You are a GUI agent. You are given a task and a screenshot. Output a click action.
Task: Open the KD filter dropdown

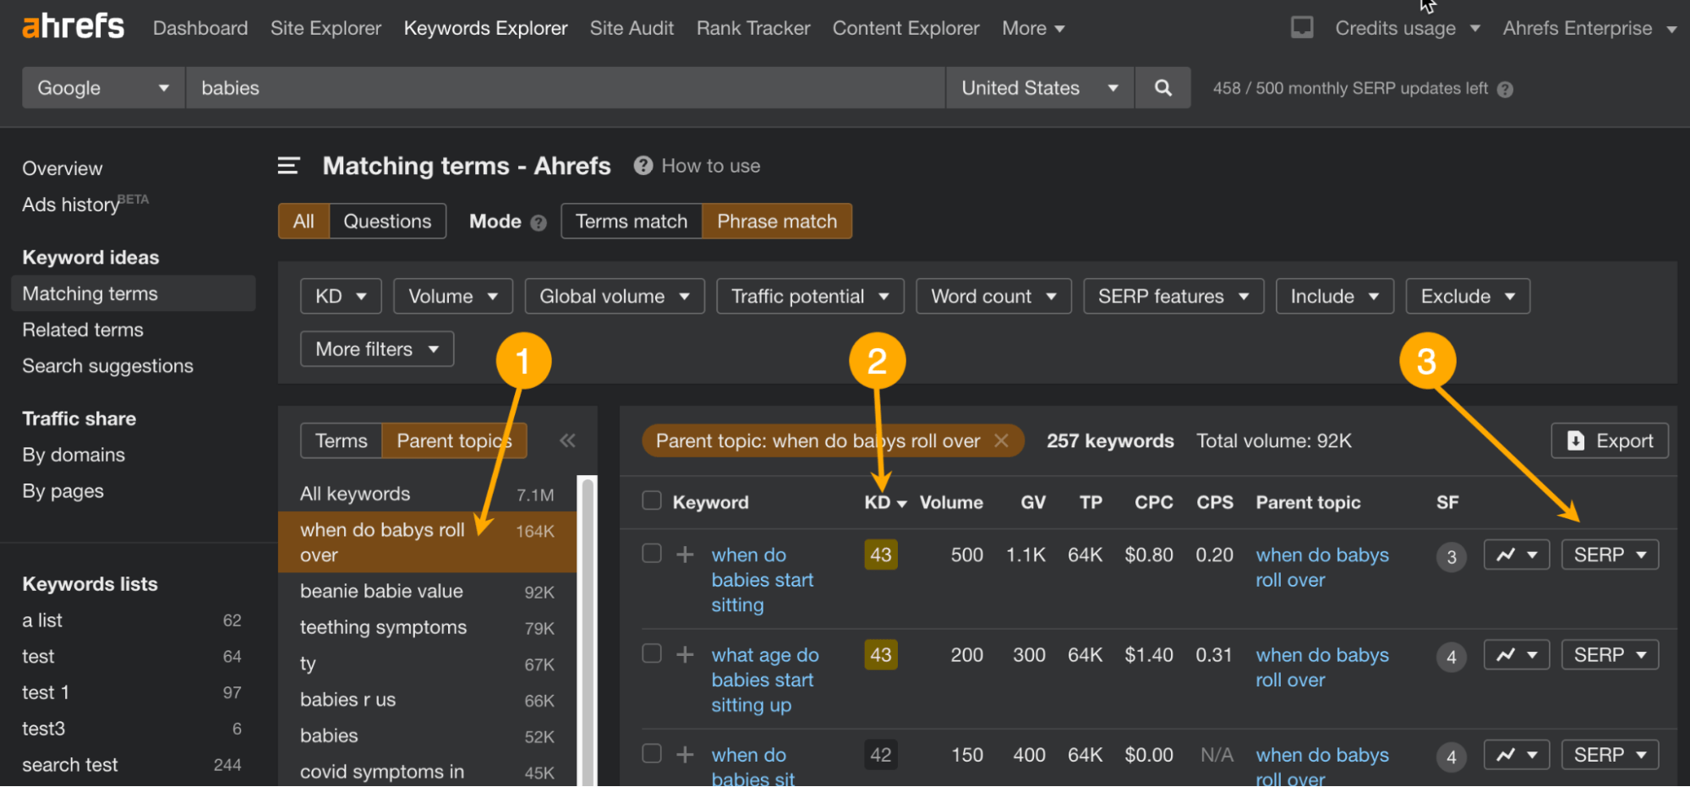click(x=340, y=296)
